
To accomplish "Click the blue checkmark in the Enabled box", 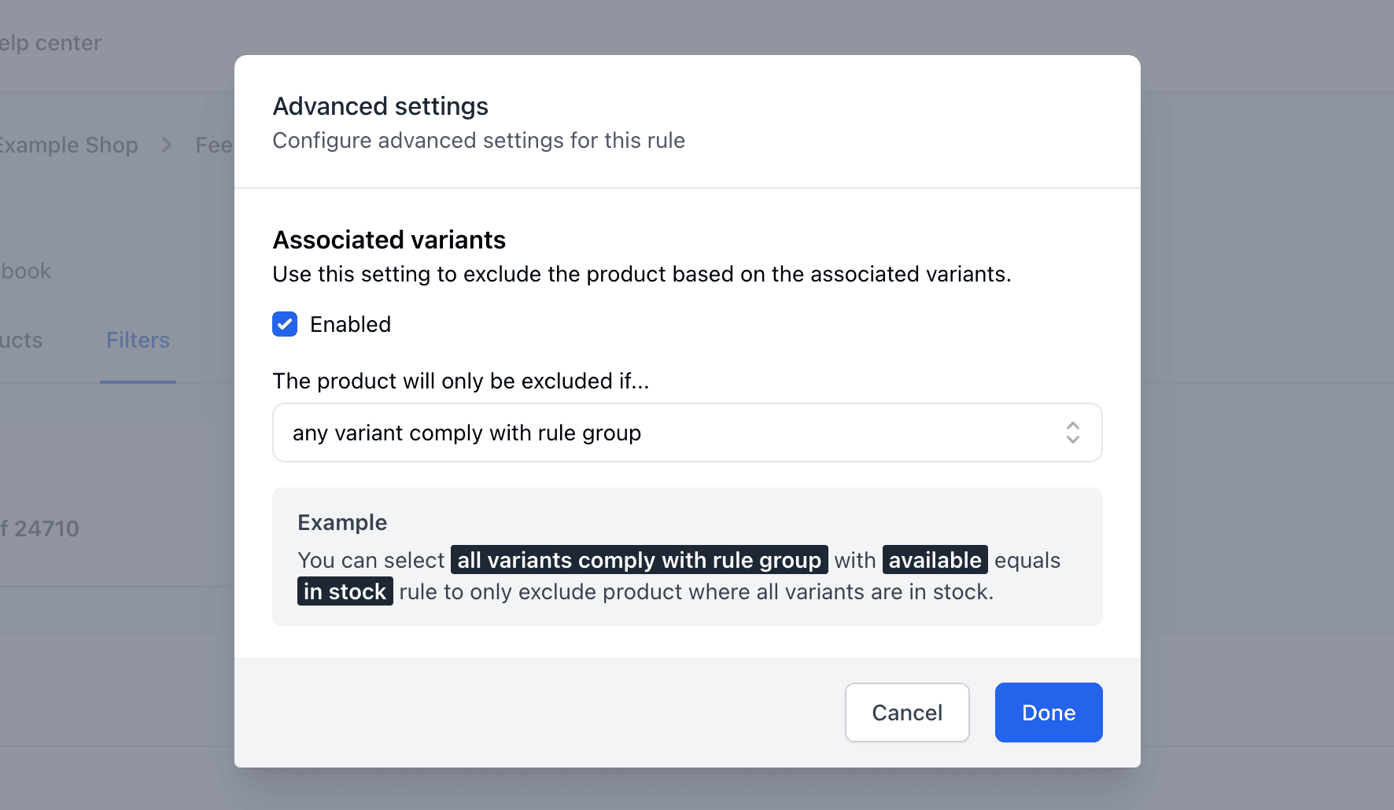I will tap(284, 324).
